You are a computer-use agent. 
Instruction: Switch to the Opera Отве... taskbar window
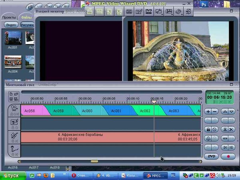click(80, 176)
